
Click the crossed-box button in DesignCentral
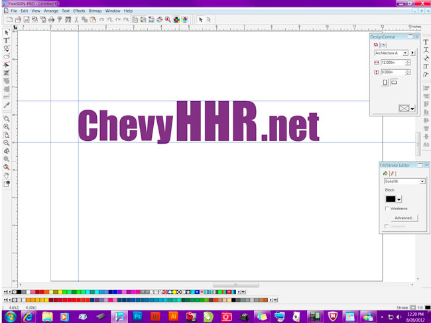pos(404,108)
